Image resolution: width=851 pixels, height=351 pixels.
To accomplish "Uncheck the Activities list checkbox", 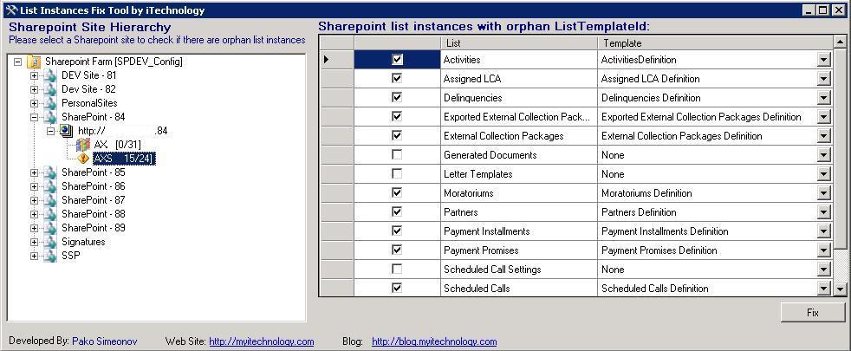I will [397, 60].
